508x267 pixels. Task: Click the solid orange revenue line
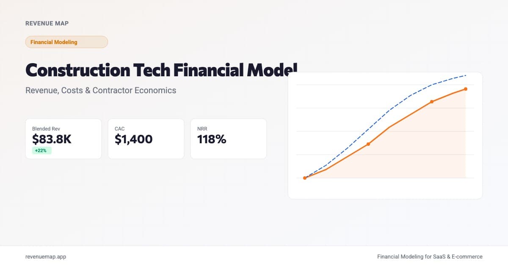[x=400, y=120]
